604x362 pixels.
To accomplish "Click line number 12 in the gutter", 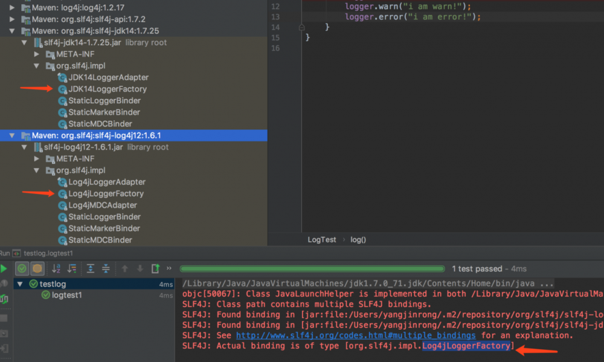I will click(x=275, y=7).
